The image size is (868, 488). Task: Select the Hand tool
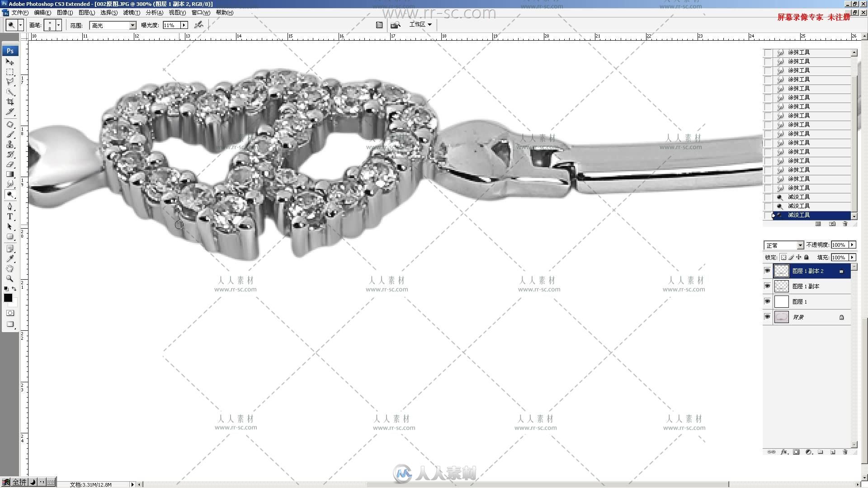(x=10, y=269)
